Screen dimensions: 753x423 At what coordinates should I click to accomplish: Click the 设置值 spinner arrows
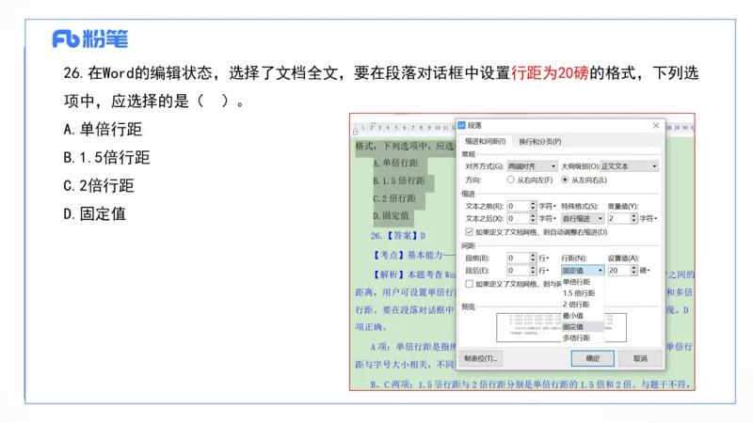633,271
